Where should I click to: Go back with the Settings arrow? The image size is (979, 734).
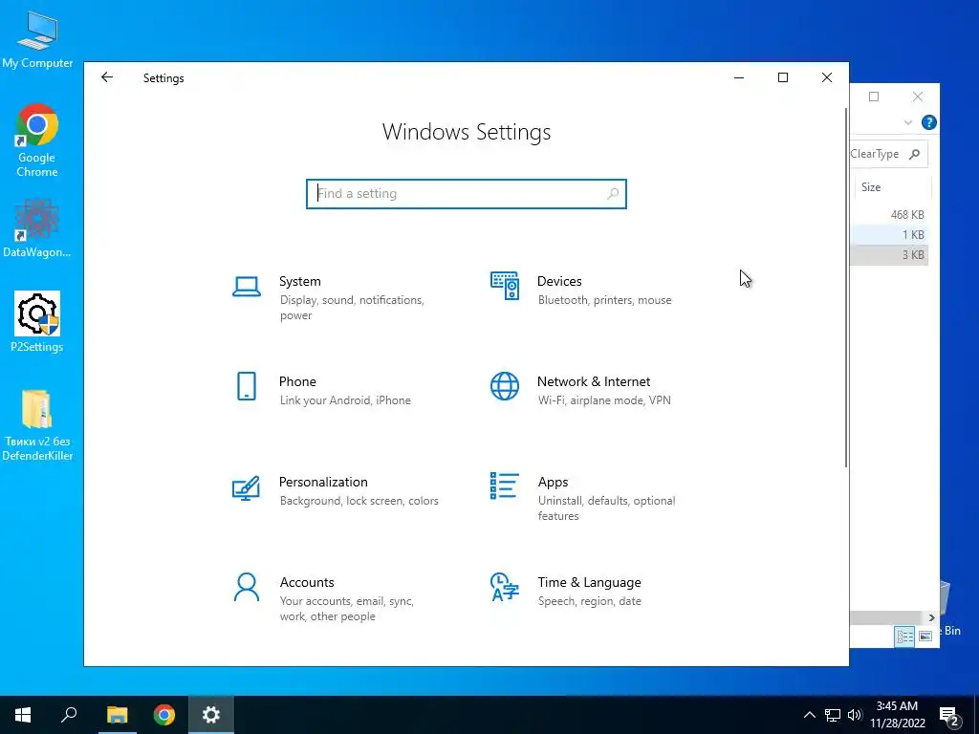click(x=107, y=77)
